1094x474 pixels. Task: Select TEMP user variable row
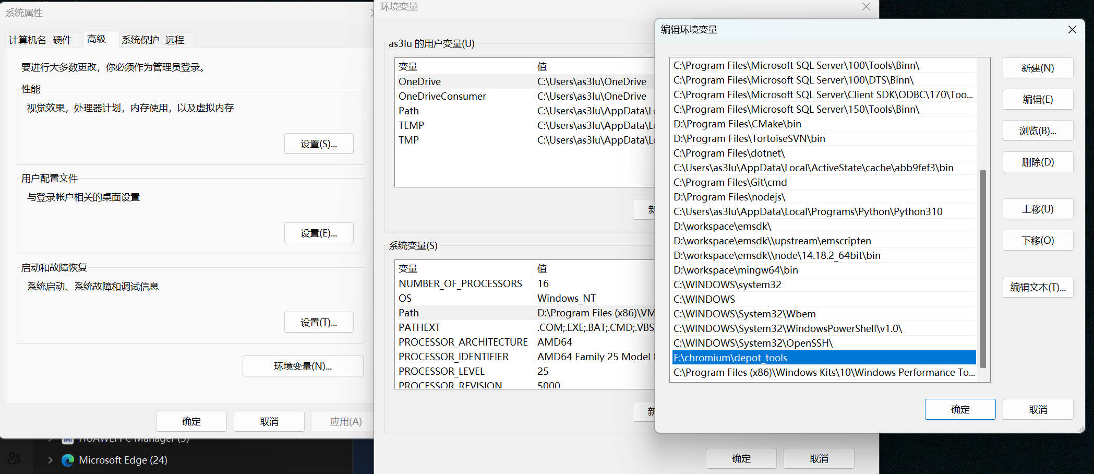(x=525, y=125)
